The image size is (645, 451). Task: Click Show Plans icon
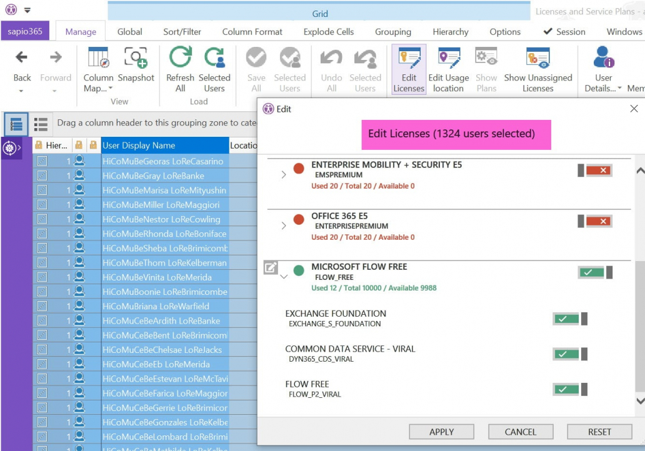click(x=486, y=57)
